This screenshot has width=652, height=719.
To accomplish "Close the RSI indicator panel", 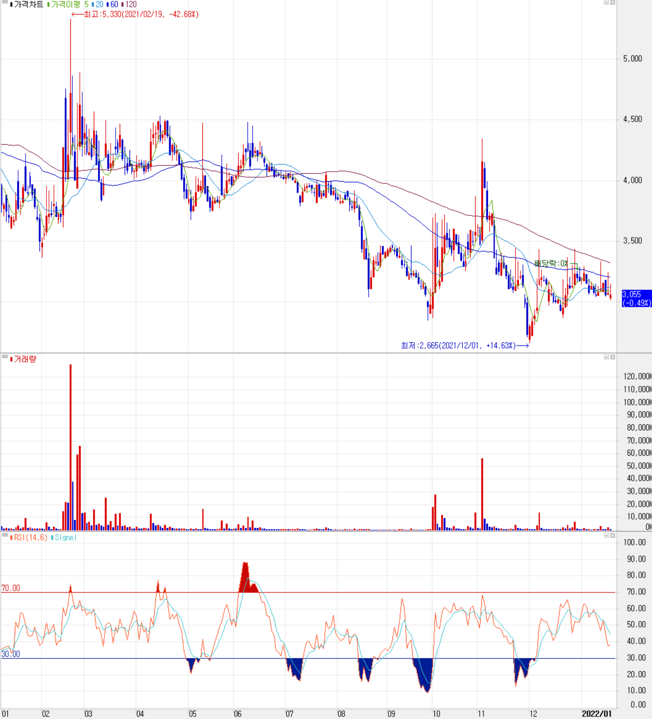I will [613, 535].
